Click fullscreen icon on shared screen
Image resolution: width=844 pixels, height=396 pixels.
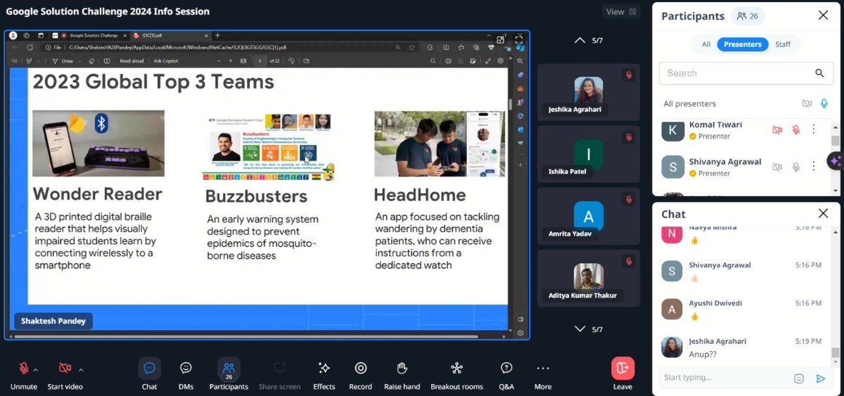pos(519,40)
